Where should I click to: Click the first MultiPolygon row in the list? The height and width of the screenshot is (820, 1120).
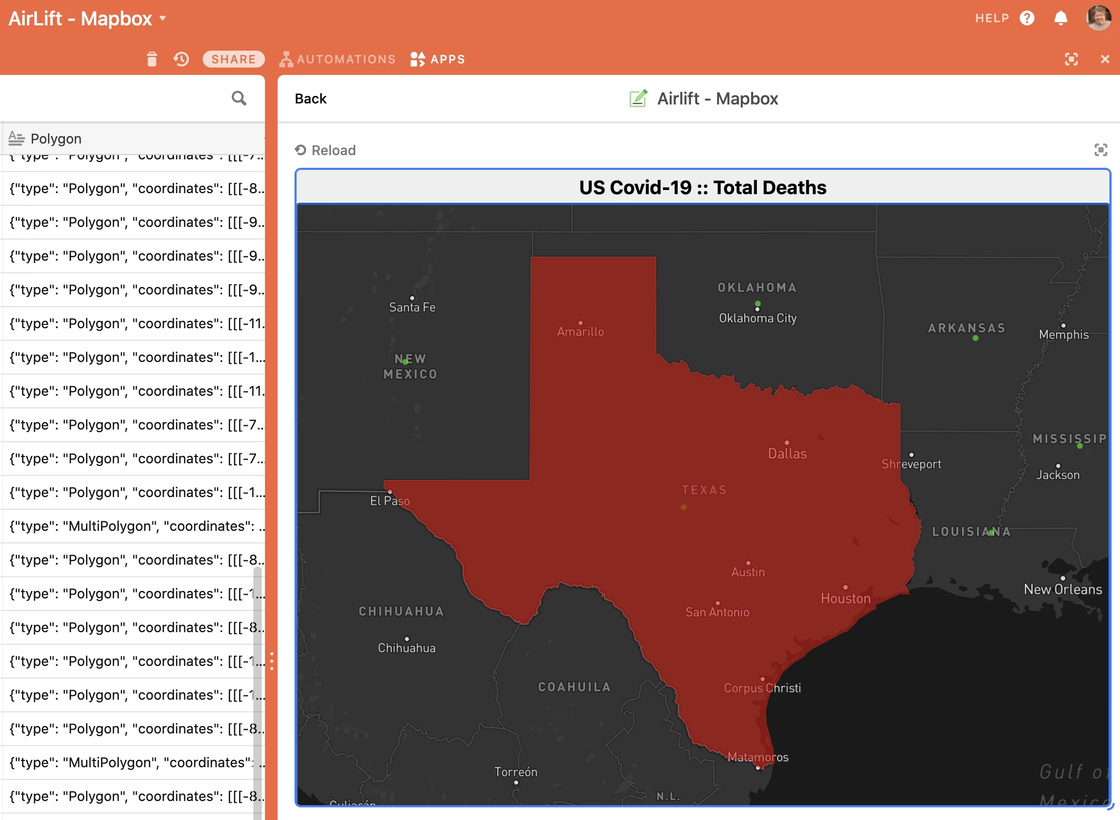pos(133,526)
